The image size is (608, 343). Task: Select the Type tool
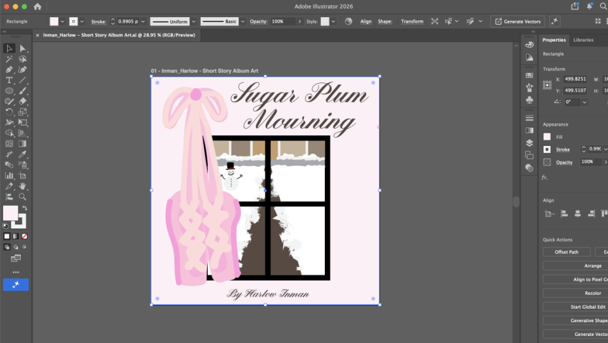tap(9, 80)
